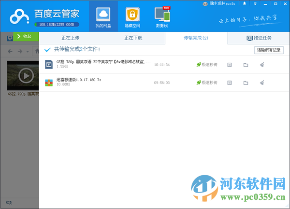The image size is (290, 209).
Task: Click storage usage bar 108.18GB/2255.00GB
Action: coord(57,25)
